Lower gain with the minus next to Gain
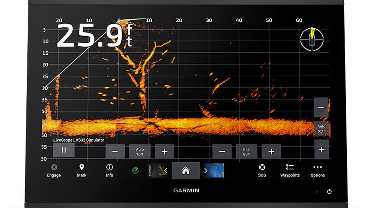Screen dimensions: 371x208 click(222, 151)
